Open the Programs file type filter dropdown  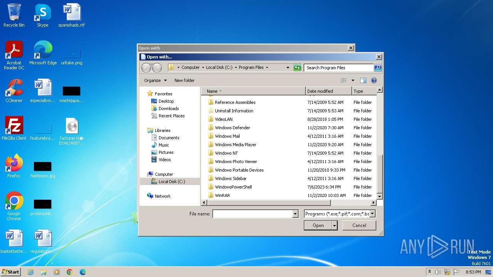(x=372, y=214)
